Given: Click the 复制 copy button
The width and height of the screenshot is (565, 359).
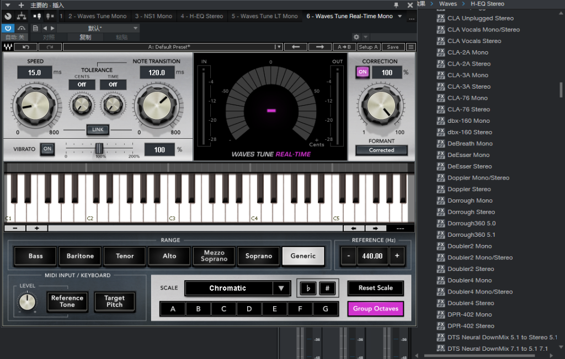Looking at the screenshot, I should (x=86, y=37).
